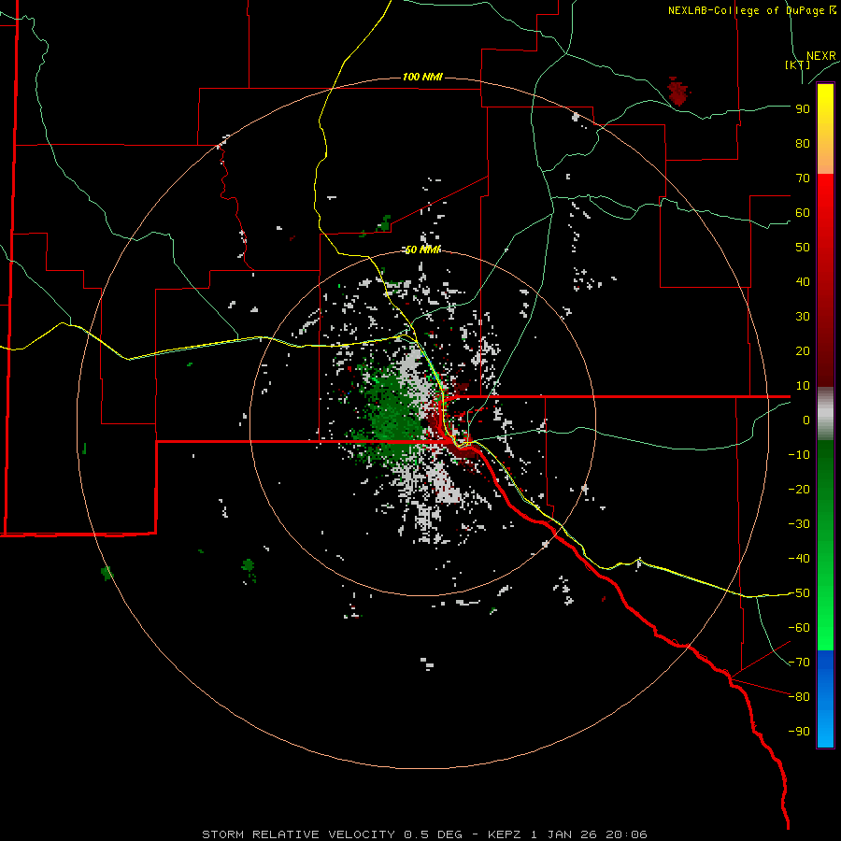This screenshot has width=841, height=841.
Task: Click the 80 value on velocity scale
Action: pos(803,143)
